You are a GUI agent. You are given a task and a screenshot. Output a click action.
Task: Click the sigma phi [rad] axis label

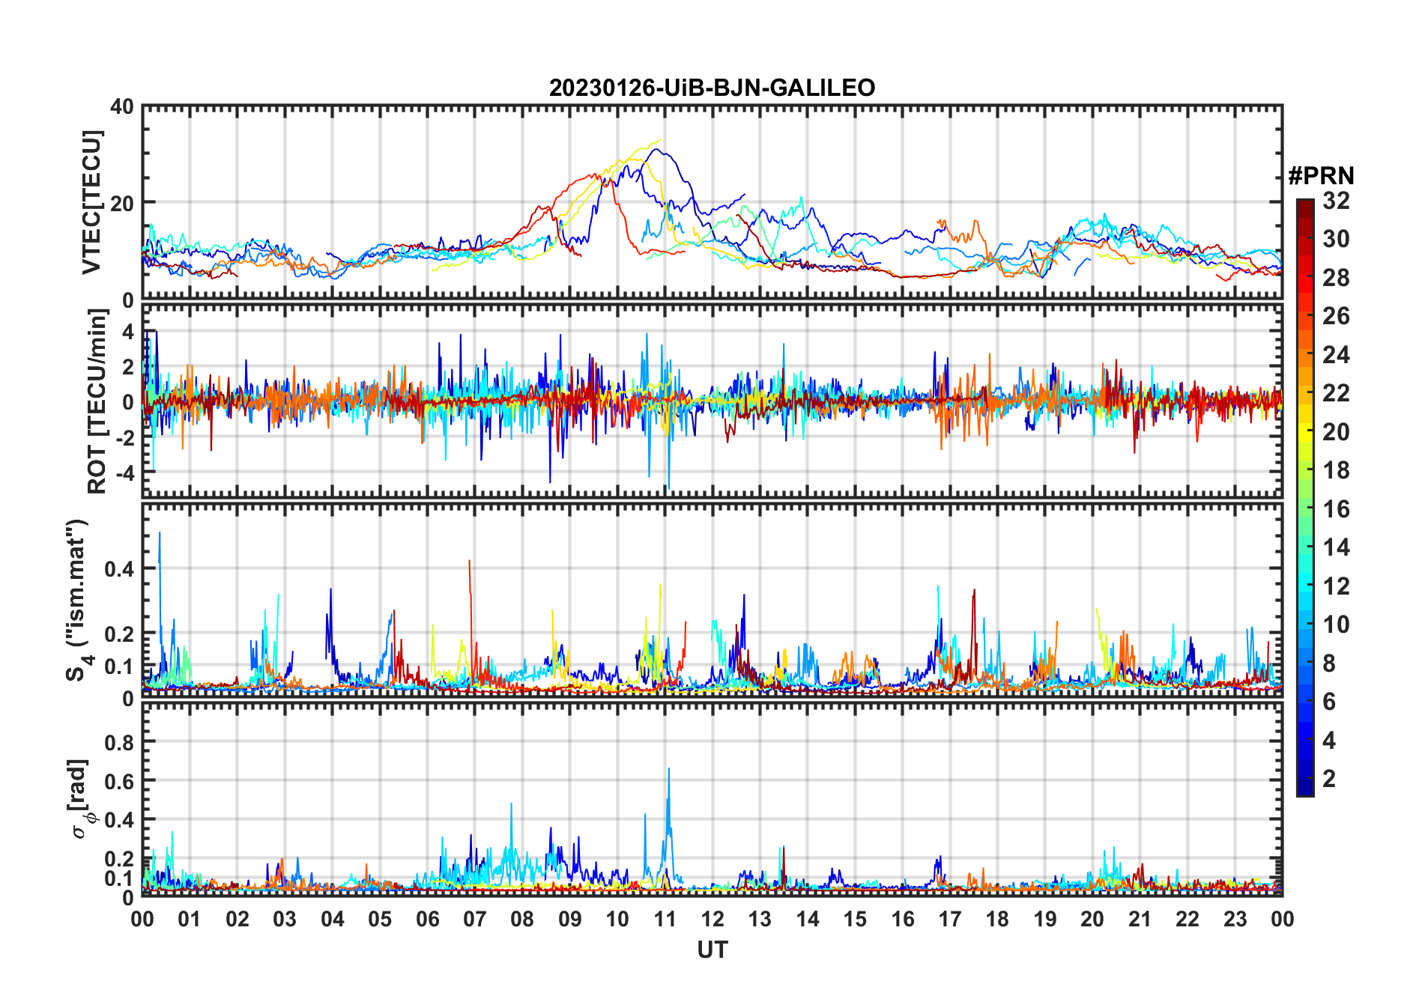tap(79, 798)
